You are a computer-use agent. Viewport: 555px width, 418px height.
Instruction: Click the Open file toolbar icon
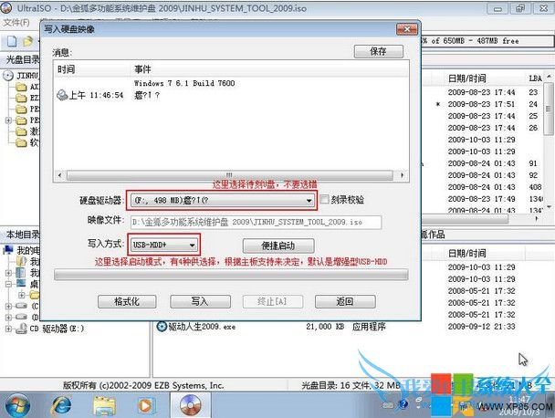[27, 41]
